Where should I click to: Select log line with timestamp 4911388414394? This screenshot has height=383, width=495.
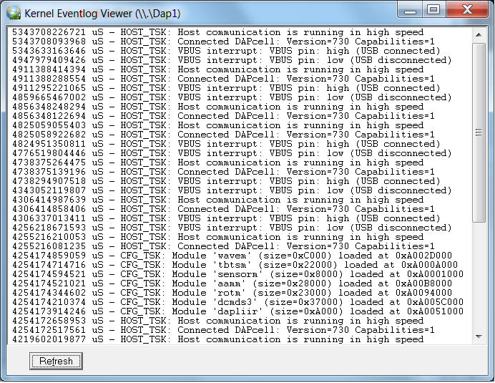(218, 69)
